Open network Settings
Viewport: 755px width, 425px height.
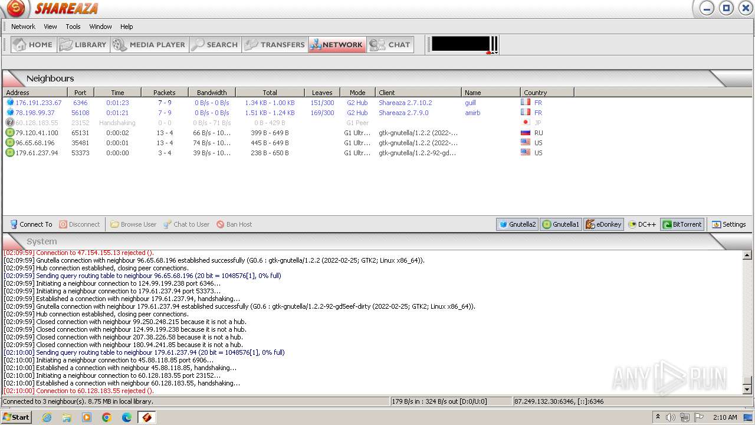click(x=729, y=224)
